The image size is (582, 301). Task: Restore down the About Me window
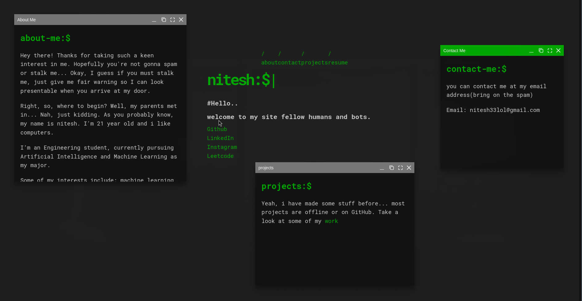[164, 19]
